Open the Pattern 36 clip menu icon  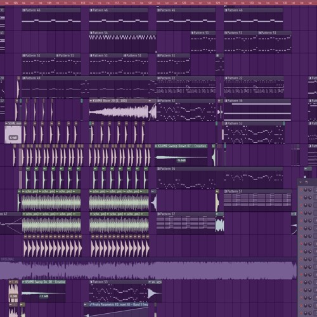click(226, 101)
